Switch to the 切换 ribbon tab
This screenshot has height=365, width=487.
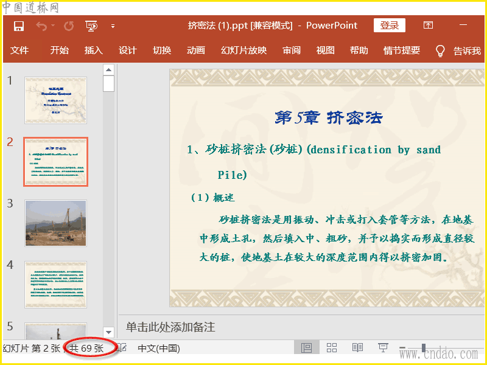[162, 50]
